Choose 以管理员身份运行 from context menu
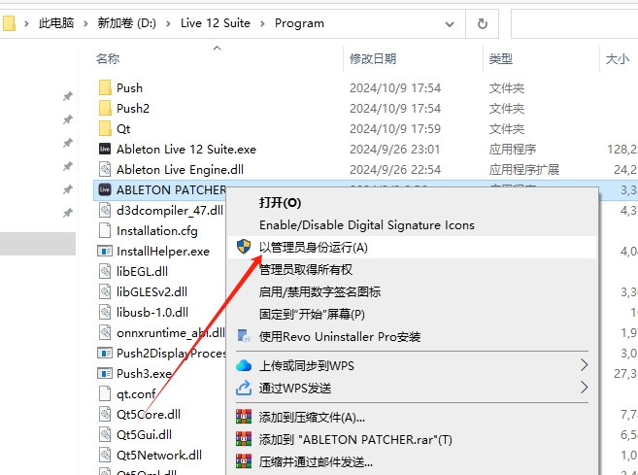 (x=313, y=248)
